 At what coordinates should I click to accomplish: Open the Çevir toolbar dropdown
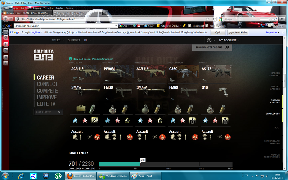coord(156,26)
